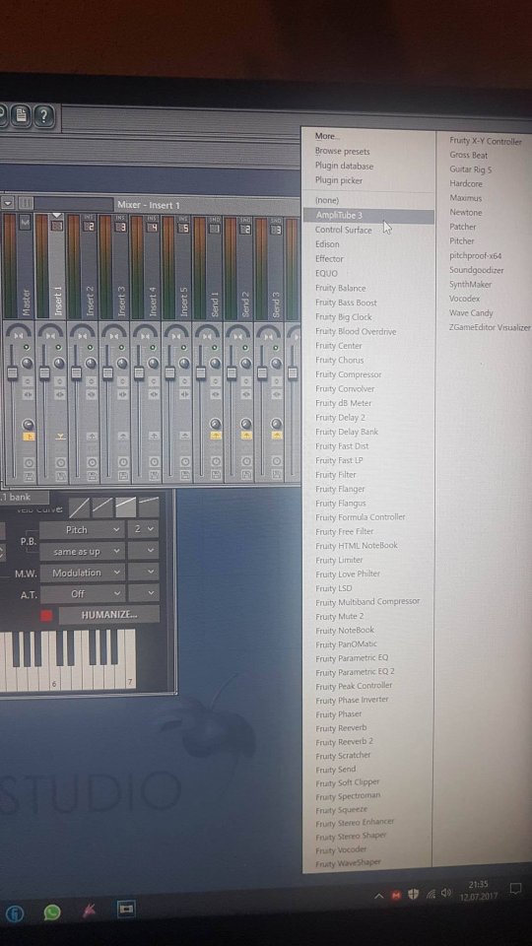Choose Browse presets in plugin menu

[x=342, y=152]
